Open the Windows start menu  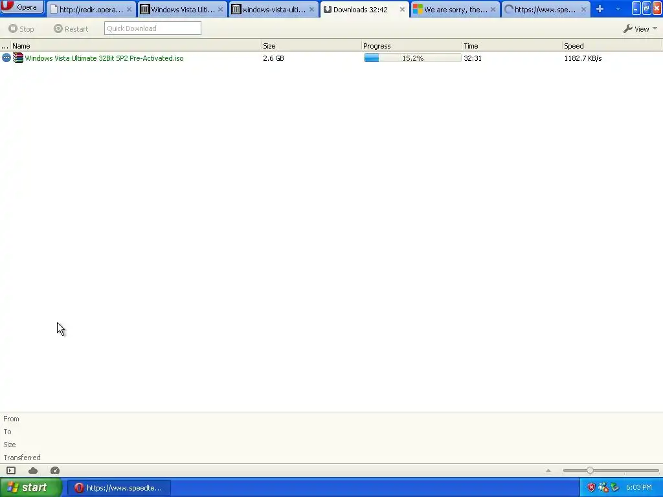point(30,488)
